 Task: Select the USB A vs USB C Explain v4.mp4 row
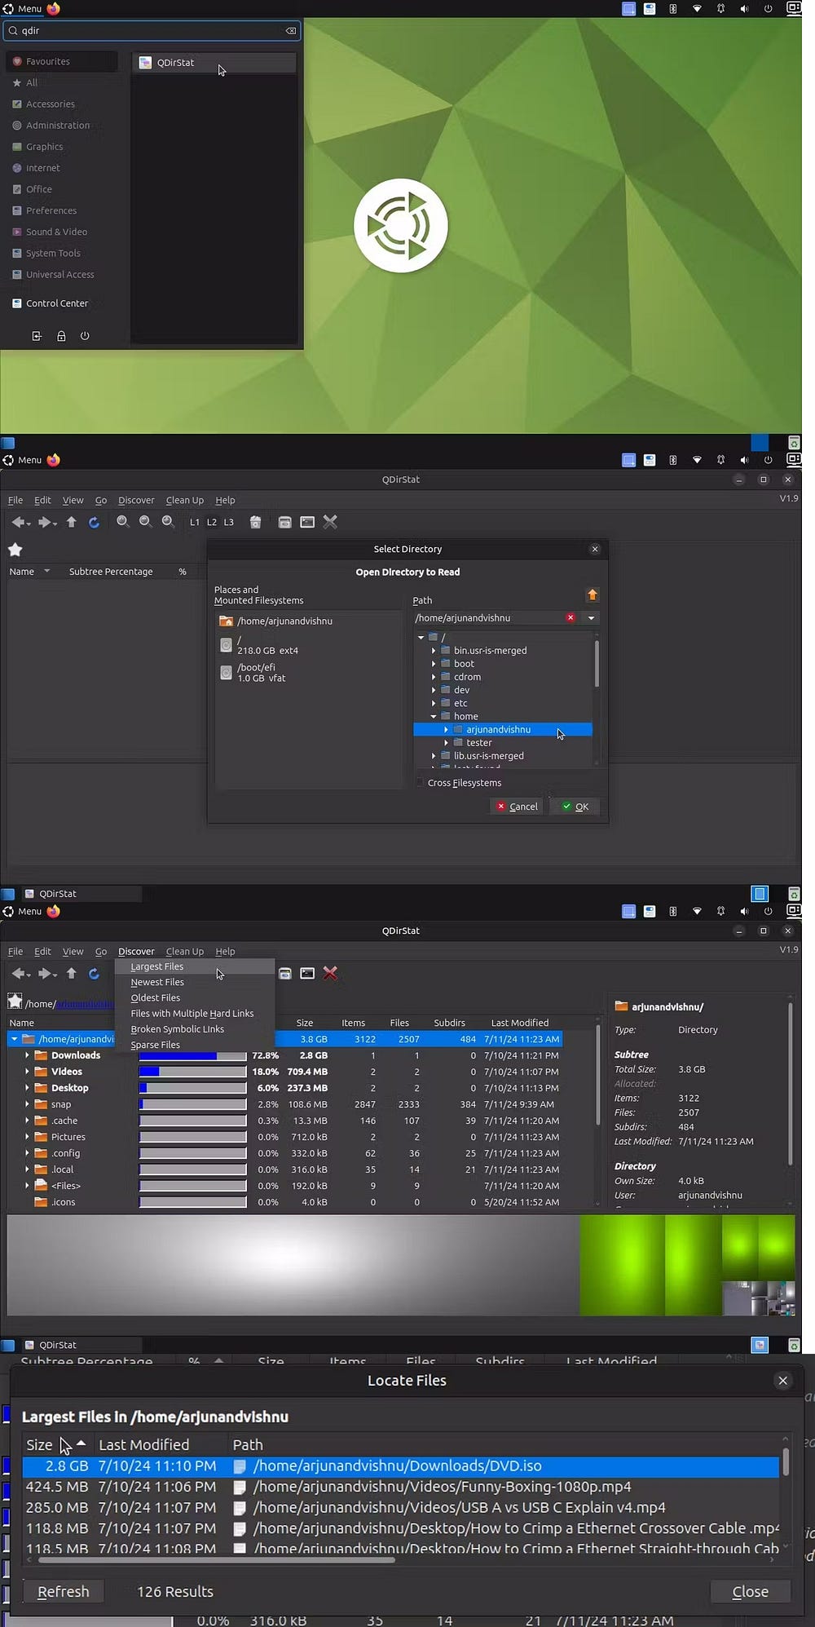[x=400, y=1507]
